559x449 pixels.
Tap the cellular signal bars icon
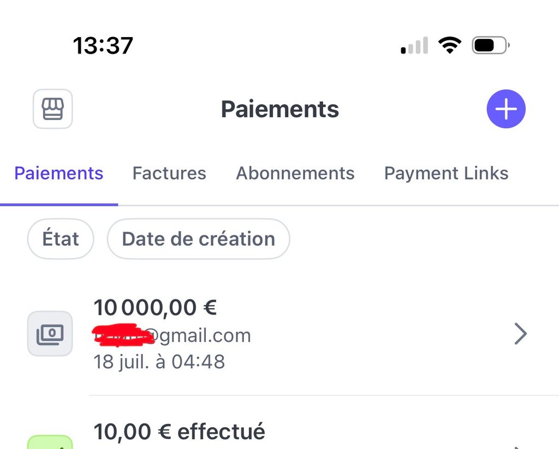(414, 46)
